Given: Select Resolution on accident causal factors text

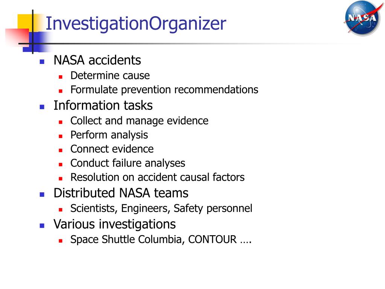Looking at the screenshot, I should tap(158, 177).
